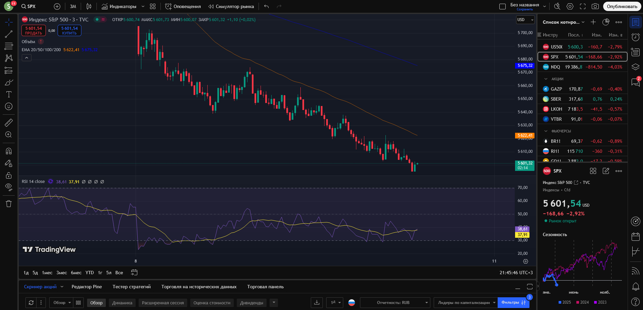The height and width of the screenshot is (310, 643).
Task: Collapse the ФЬЮЧЕРСЫ watchlist section
Action: tap(546, 131)
